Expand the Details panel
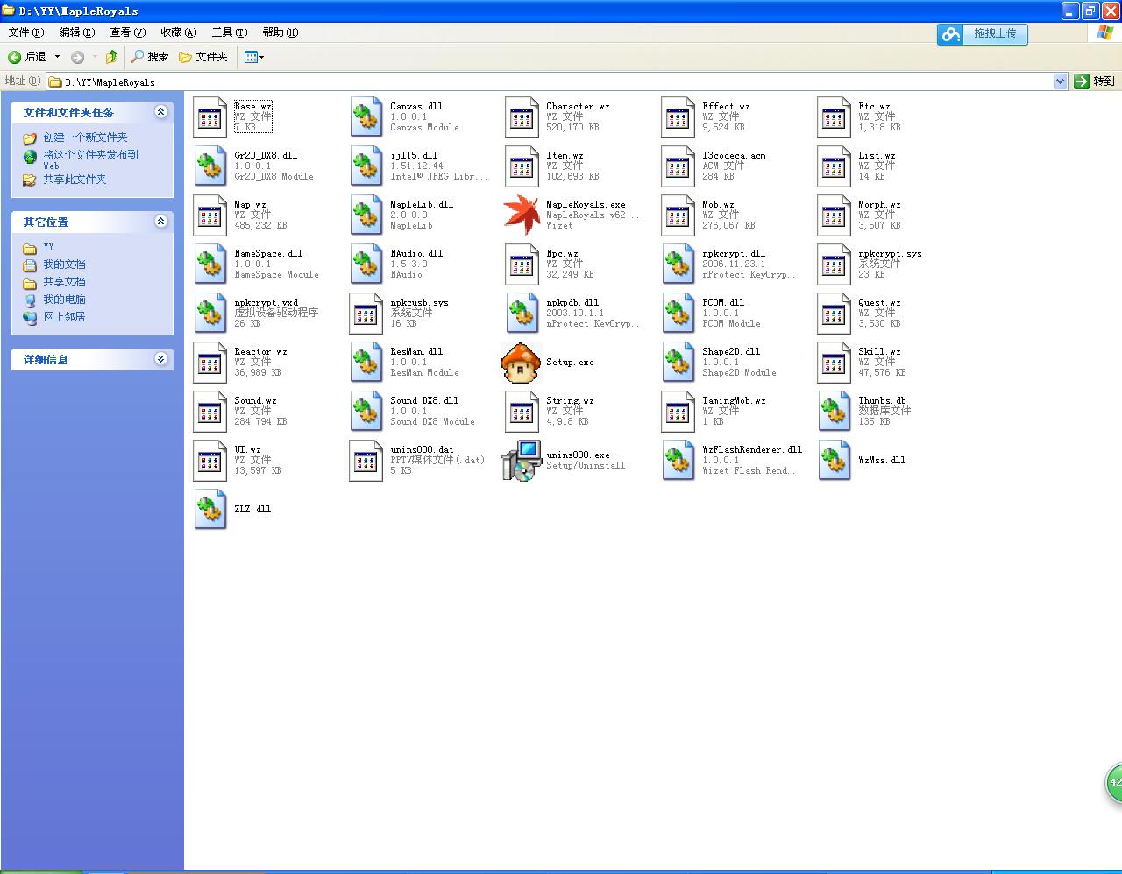The height and width of the screenshot is (874, 1122). (160, 359)
